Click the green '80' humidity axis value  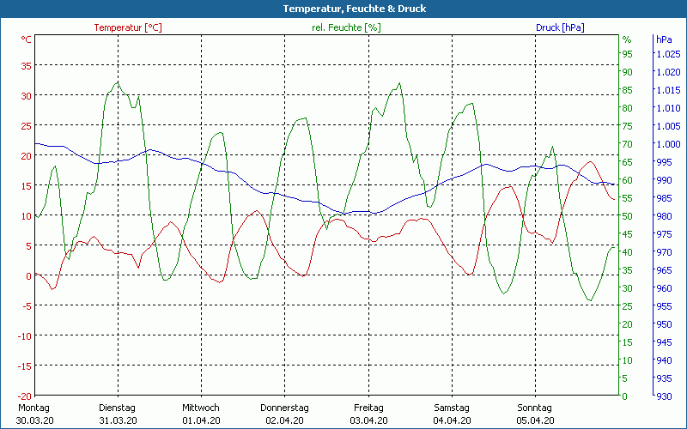pyautogui.click(x=628, y=108)
